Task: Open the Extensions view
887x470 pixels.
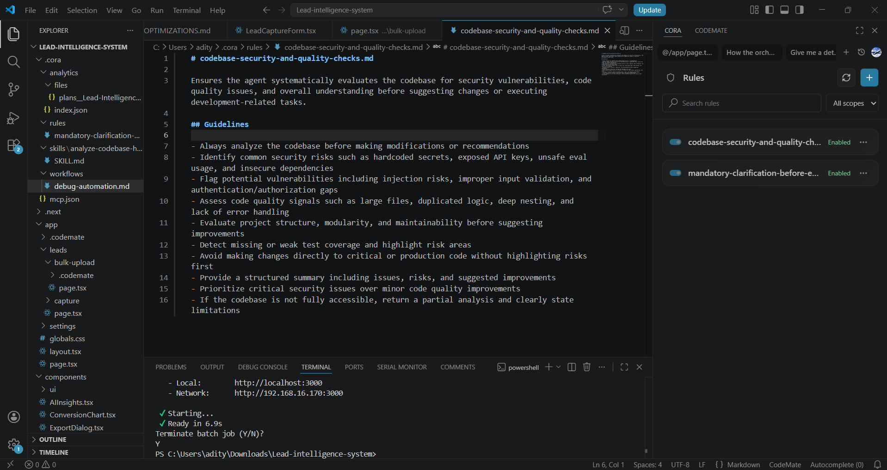Action: coord(14,146)
